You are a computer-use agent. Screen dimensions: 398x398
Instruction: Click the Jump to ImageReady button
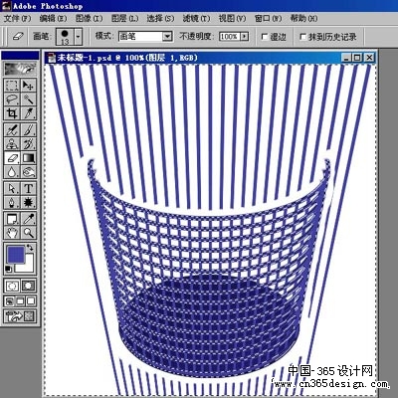pyautogui.click(x=20, y=315)
